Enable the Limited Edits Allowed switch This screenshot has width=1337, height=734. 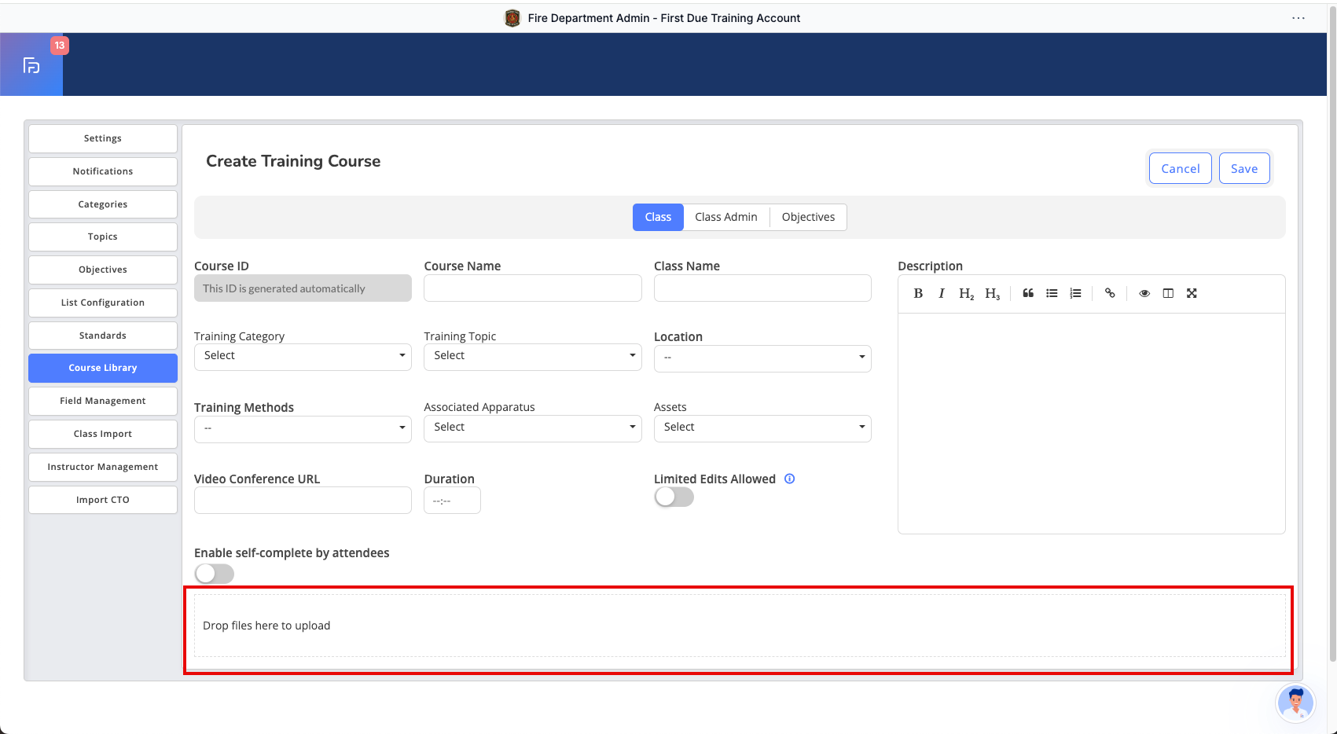pos(674,497)
